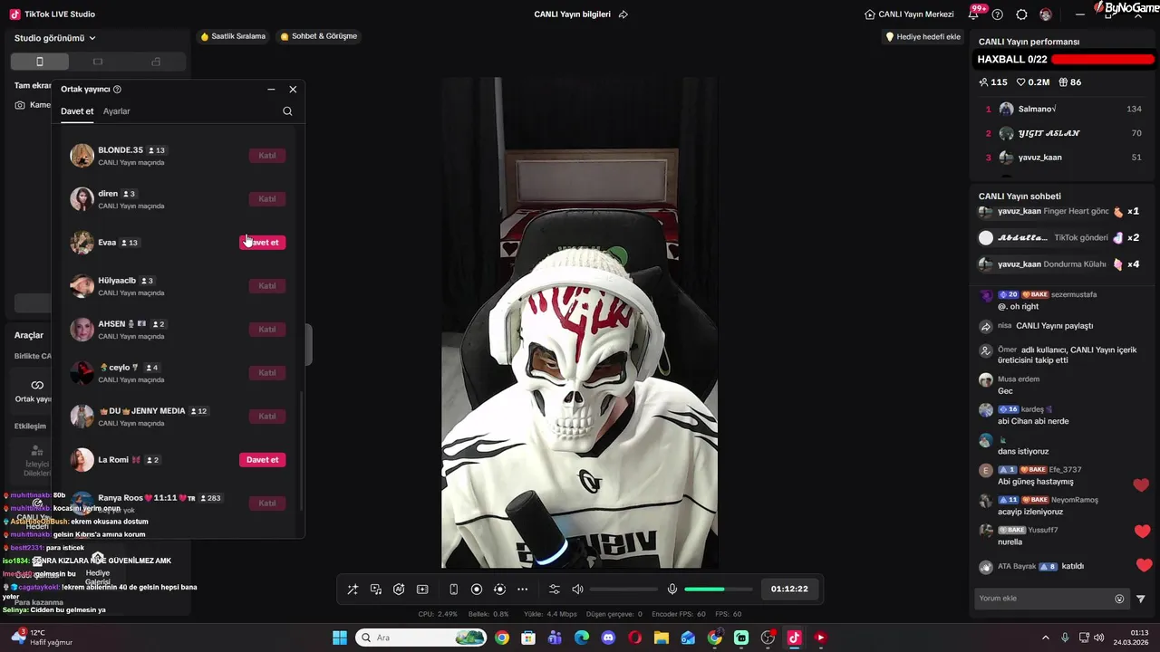Open Opera browser from the taskbar

coord(634,638)
